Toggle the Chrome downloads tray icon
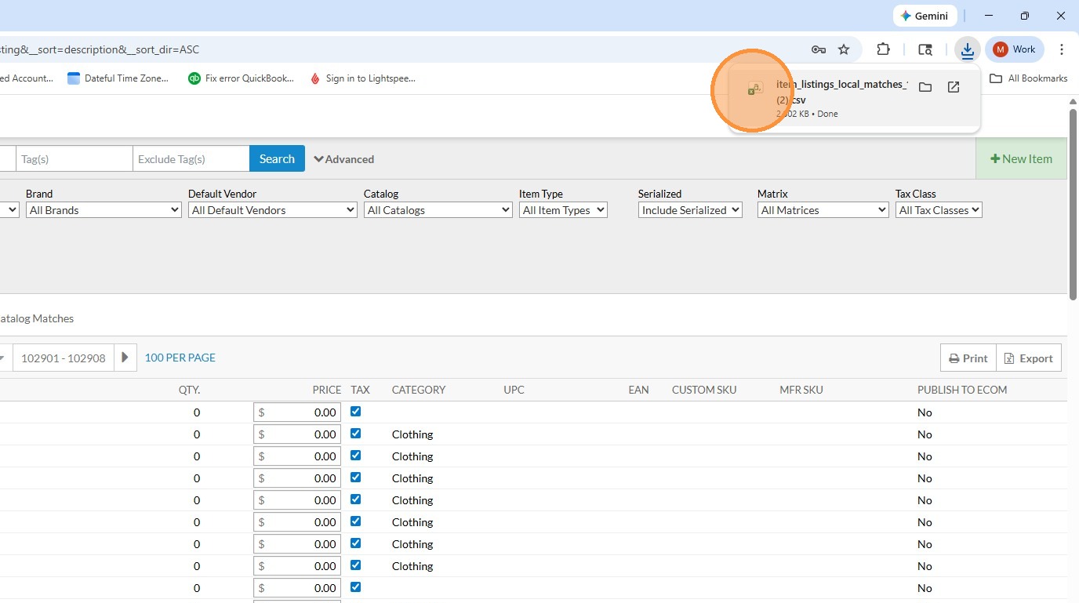 tap(968, 50)
